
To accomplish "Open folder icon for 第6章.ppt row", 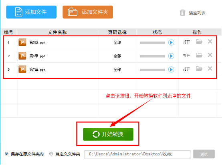I will click(x=199, y=55).
